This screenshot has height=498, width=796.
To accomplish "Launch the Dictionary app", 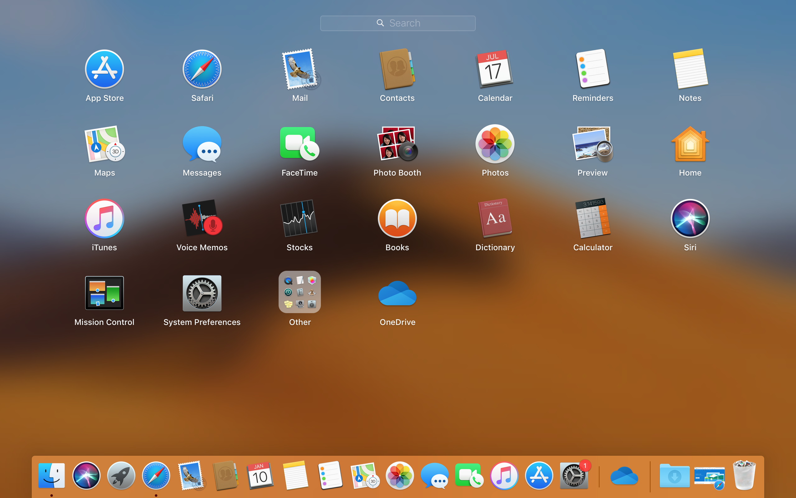I will 495,218.
